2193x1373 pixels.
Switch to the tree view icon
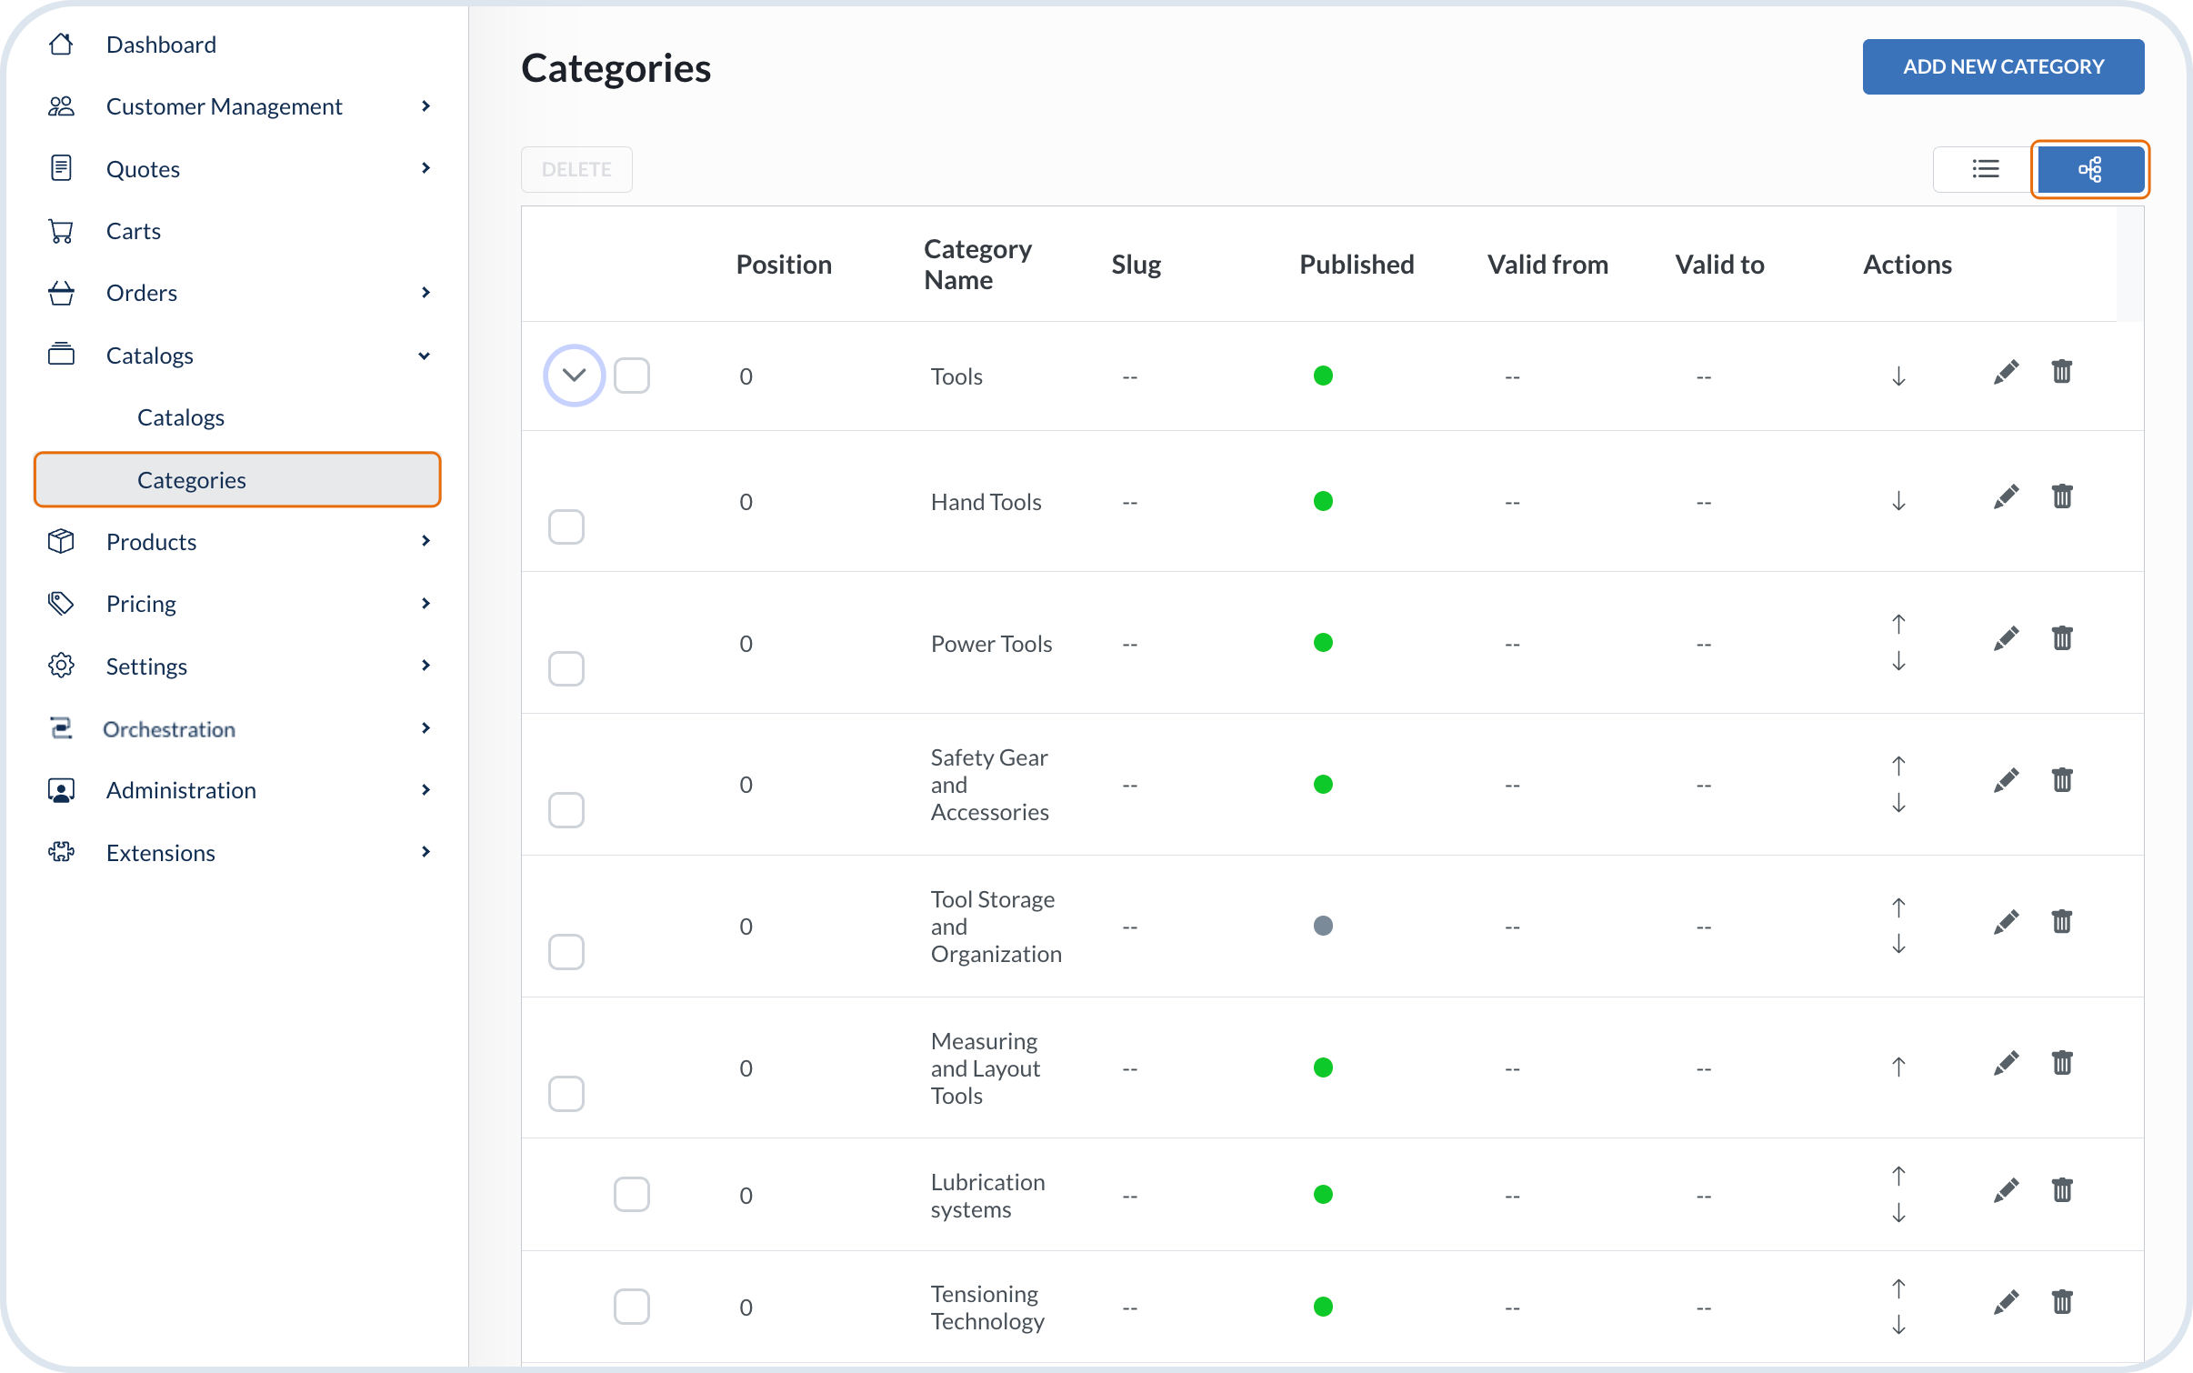pos(2089,169)
